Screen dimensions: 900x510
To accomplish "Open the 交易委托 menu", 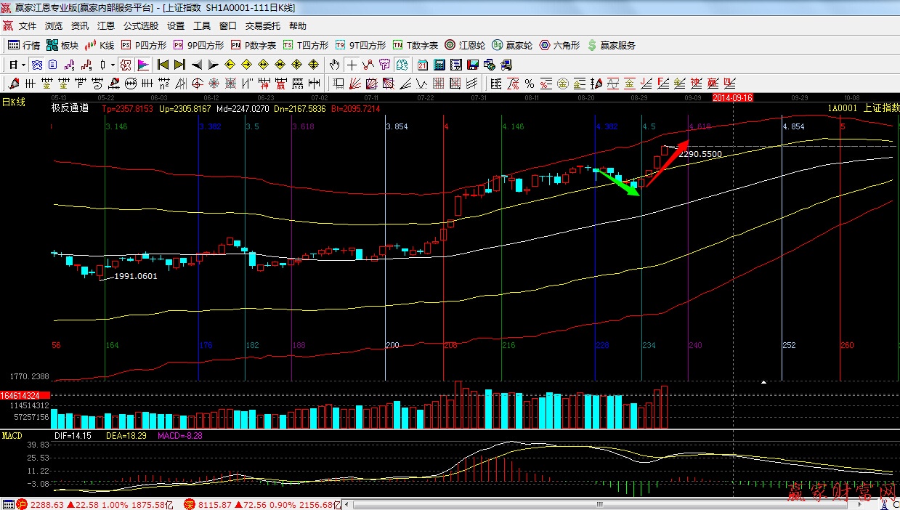I will click(262, 25).
